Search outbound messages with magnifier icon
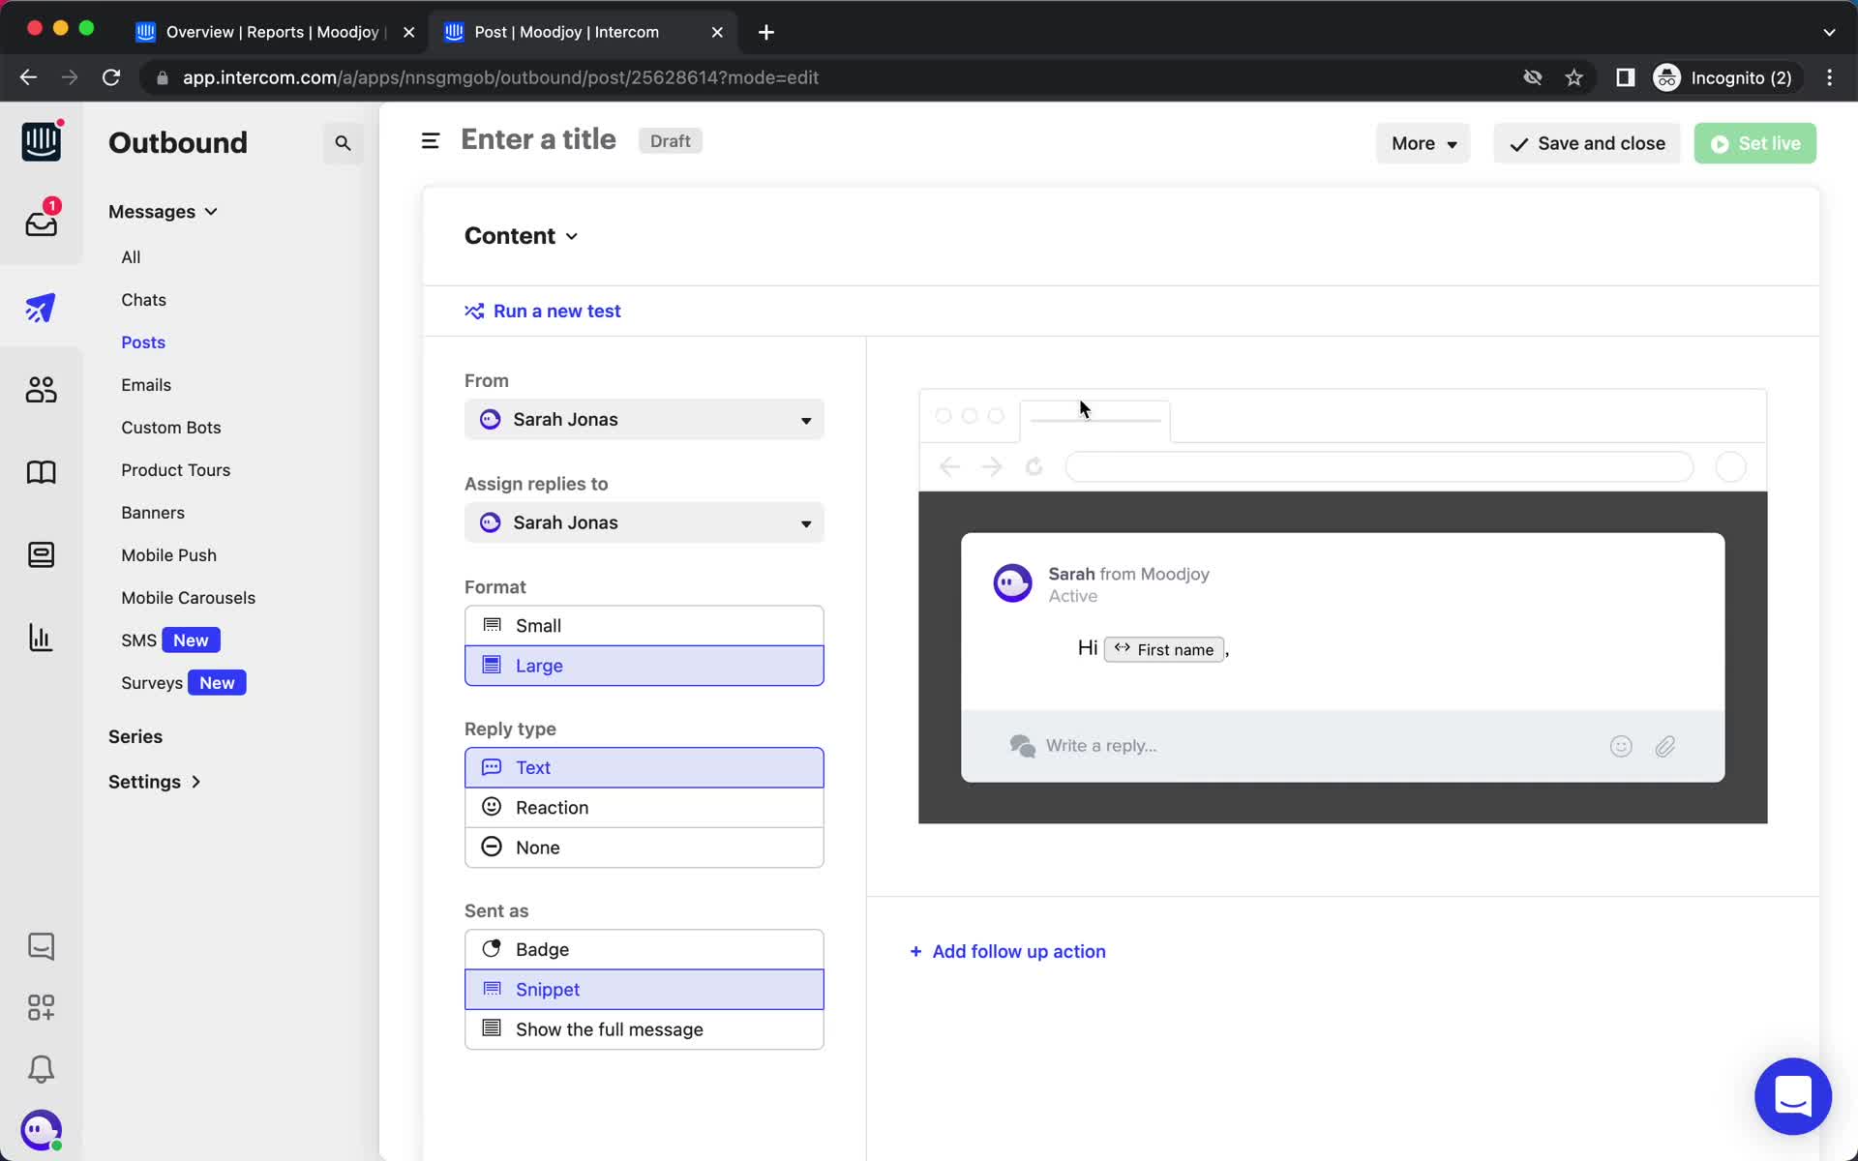Screen dimensions: 1858x1161 343,143
